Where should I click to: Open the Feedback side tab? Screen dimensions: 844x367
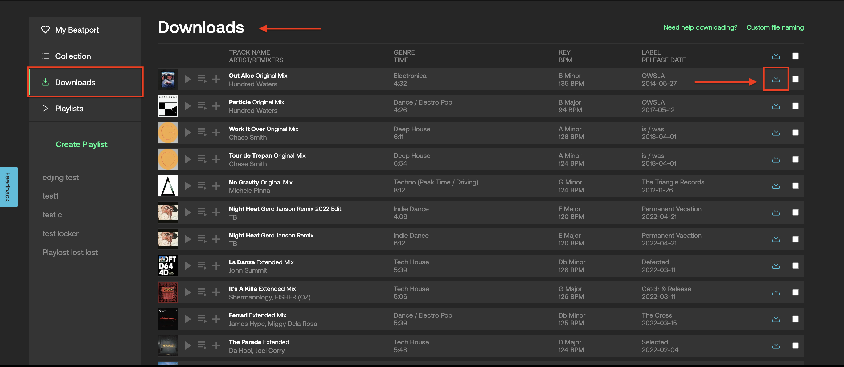click(8, 187)
